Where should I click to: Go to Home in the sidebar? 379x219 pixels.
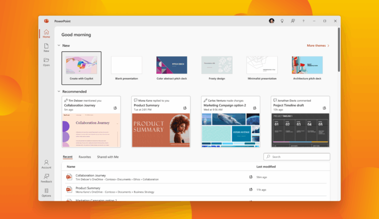46,34
